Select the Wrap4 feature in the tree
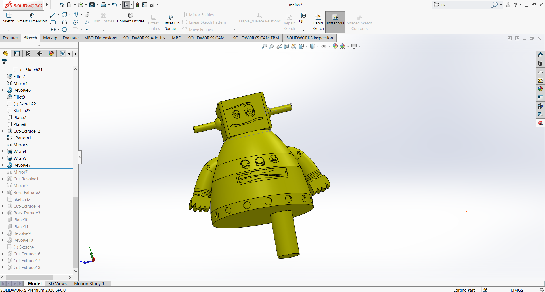Viewport: 545px width, 292px height. [20, 152]
